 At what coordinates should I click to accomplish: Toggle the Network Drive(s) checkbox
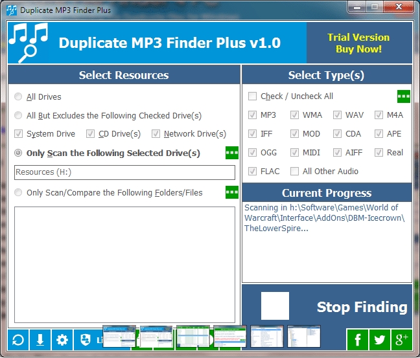pyautogui.click(x=156, y=133)
